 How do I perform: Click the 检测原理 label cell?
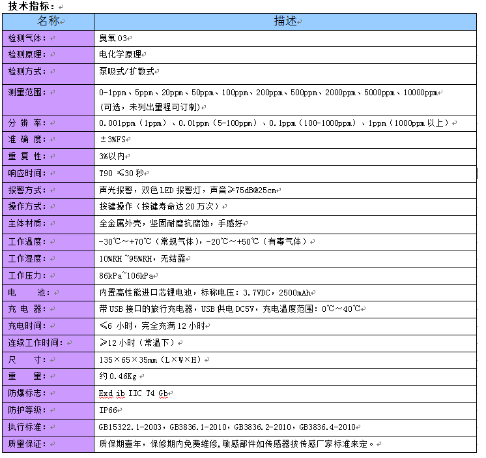click(48, 55)
